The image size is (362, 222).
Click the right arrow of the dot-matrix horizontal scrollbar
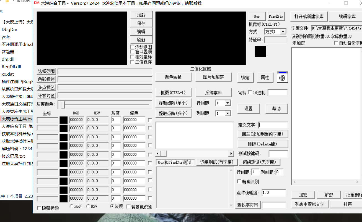pos(231,154)
